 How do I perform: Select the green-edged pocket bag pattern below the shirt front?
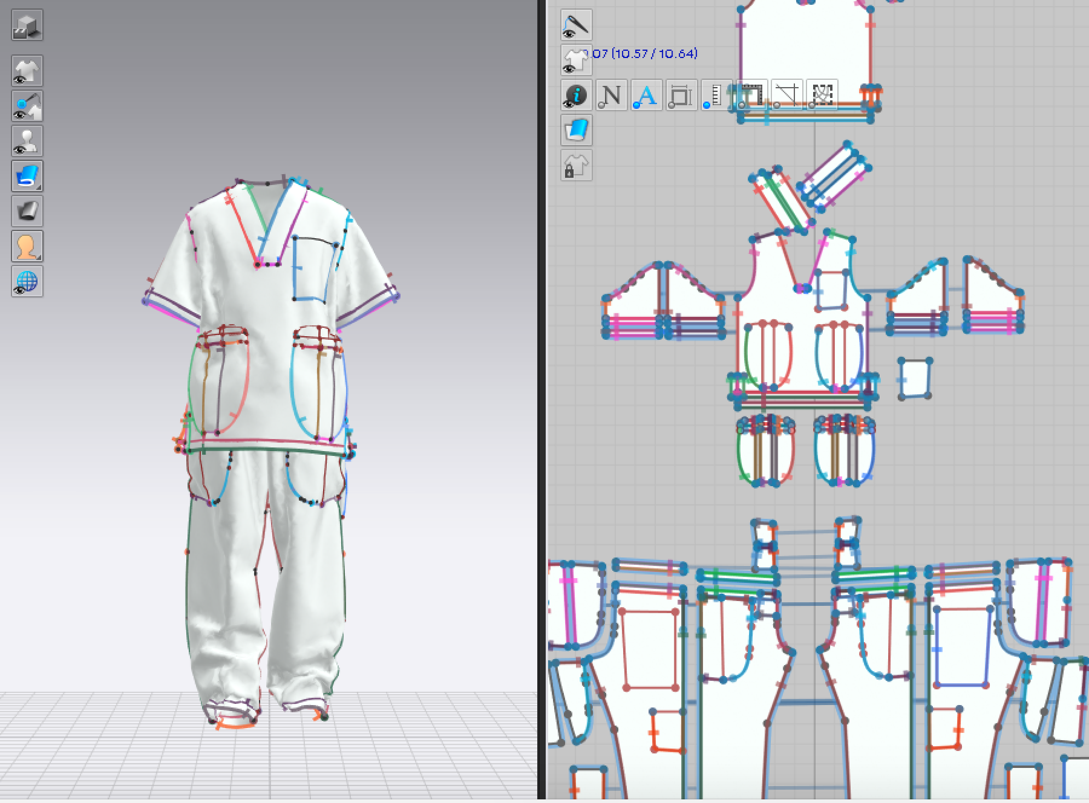[x=765, y=450]
